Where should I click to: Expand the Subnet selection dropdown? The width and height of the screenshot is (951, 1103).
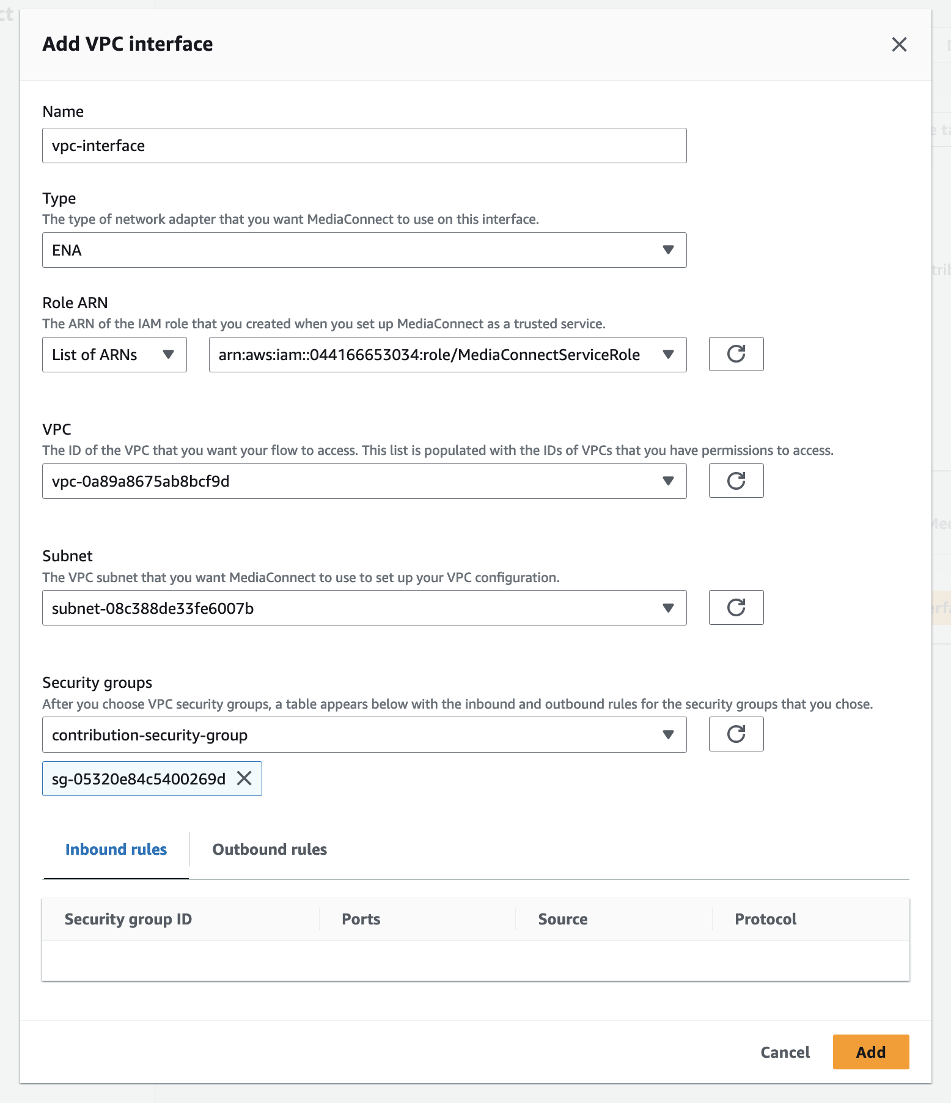click(364, 608)
